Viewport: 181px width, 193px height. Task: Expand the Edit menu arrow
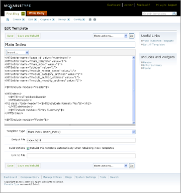pyautogui.click(x=35, y=20)
